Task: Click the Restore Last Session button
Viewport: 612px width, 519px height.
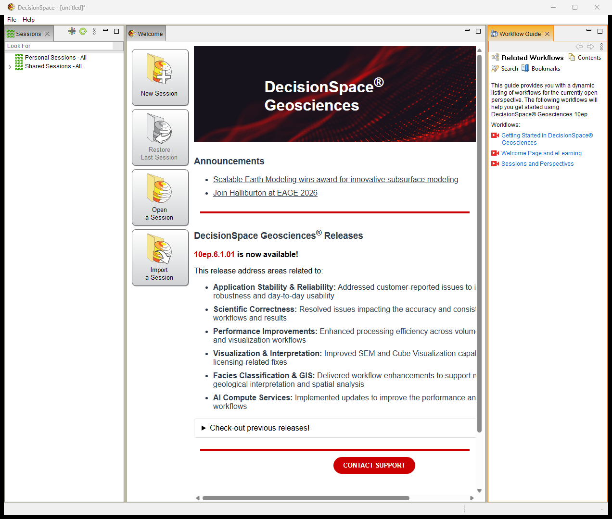Action: point(160,137)
